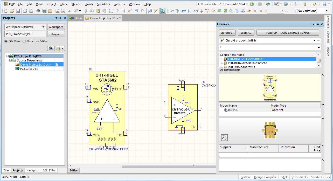Viewport: 333px width, 181px height.
Task: Select the Place Bus tool
Action: pyautogui.click(x=178, y=11)
